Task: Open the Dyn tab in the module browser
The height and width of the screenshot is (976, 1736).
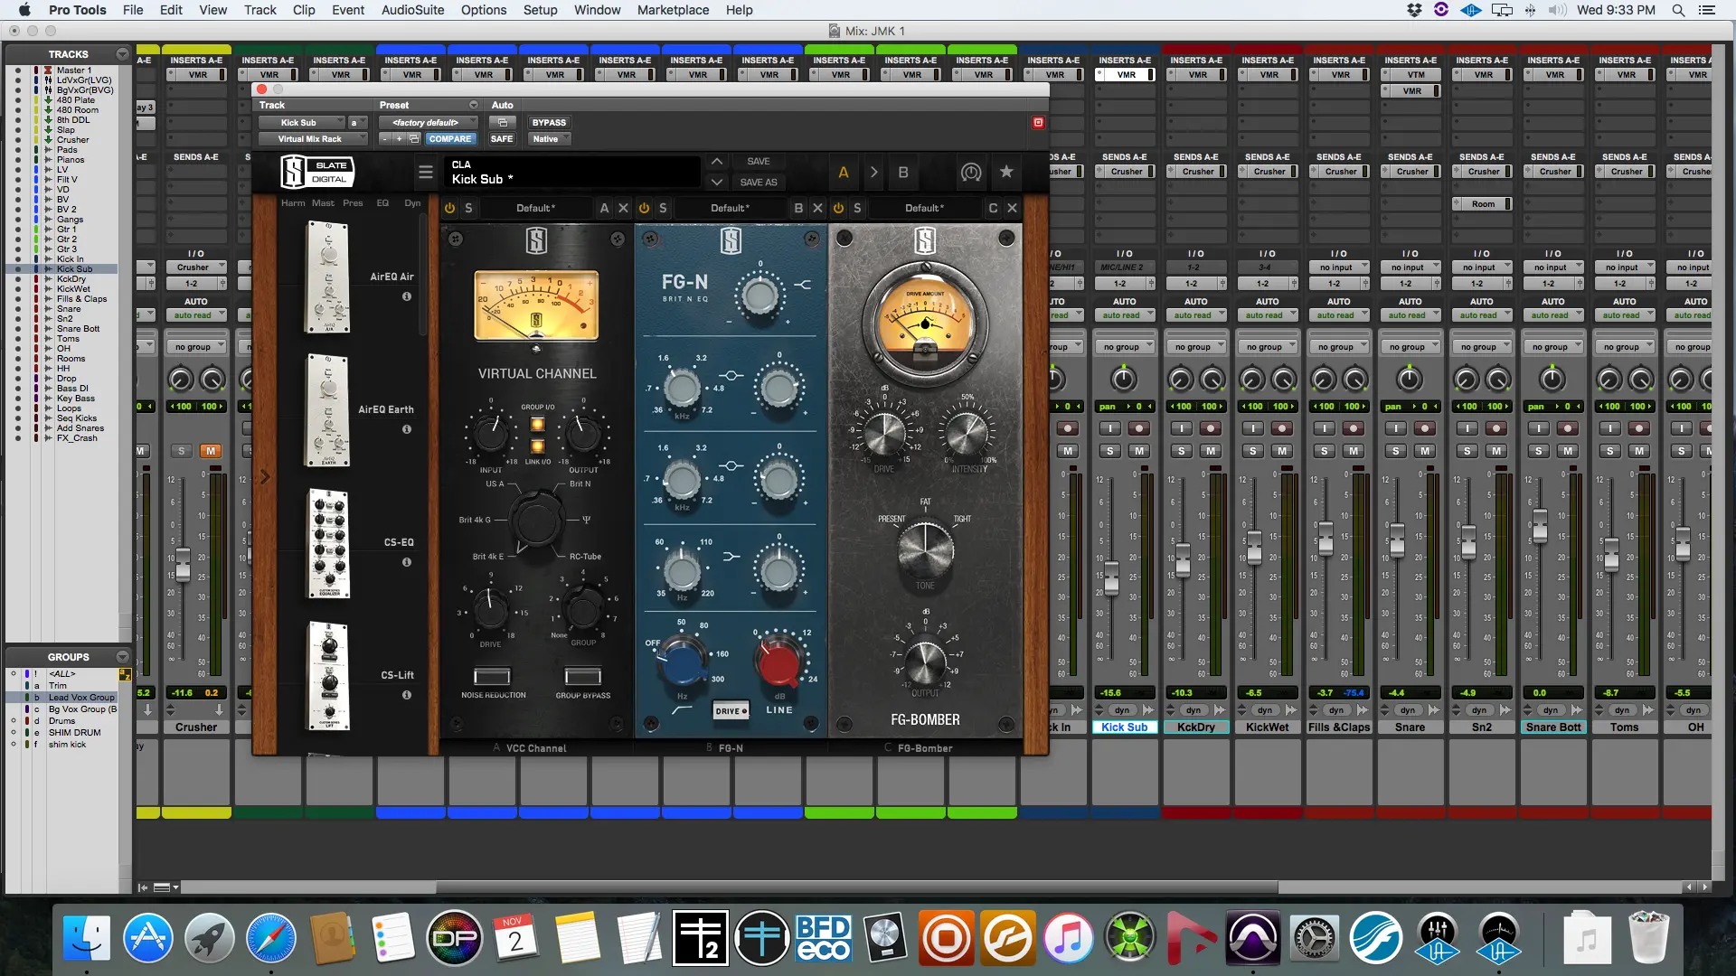Action: point(412,203)
